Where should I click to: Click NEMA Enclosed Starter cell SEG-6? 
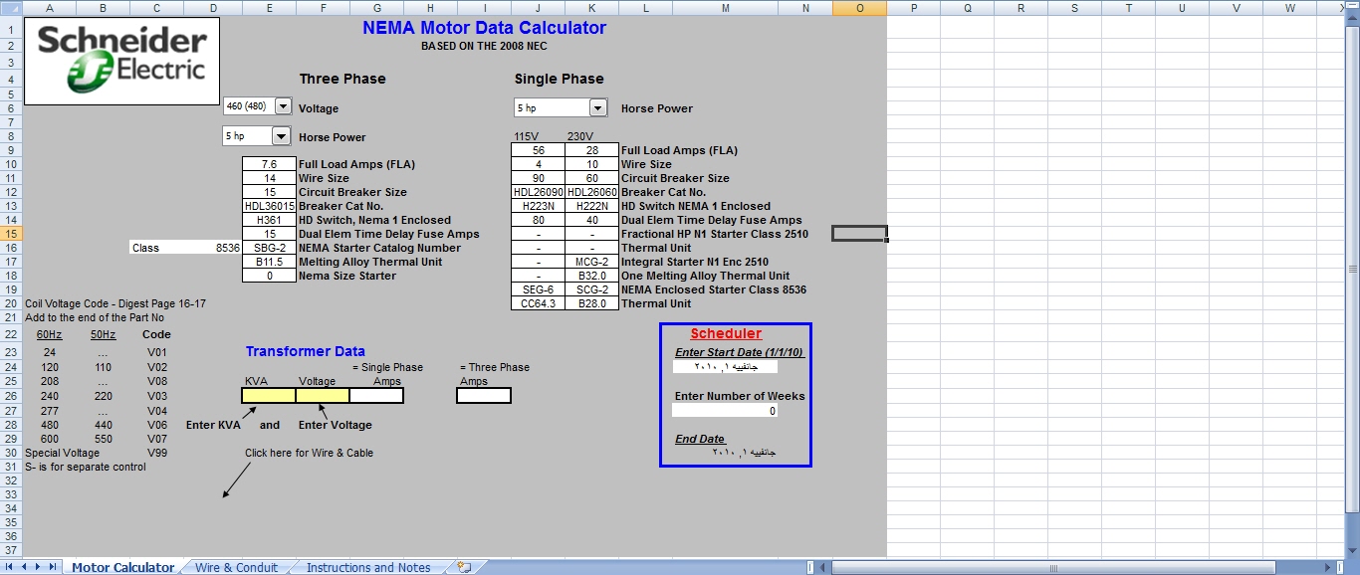[x=538, y=289]
